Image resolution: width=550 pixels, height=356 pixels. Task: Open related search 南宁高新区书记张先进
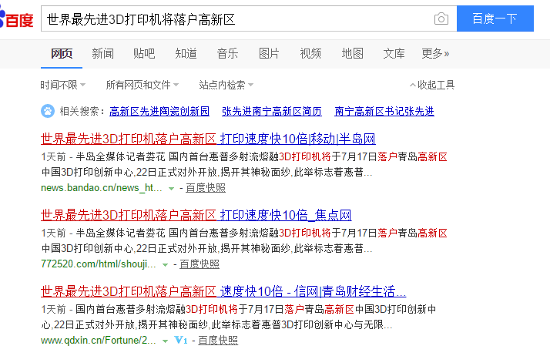384,111
